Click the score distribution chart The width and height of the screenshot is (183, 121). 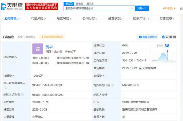pyautogui.click(x=164, y=56)
